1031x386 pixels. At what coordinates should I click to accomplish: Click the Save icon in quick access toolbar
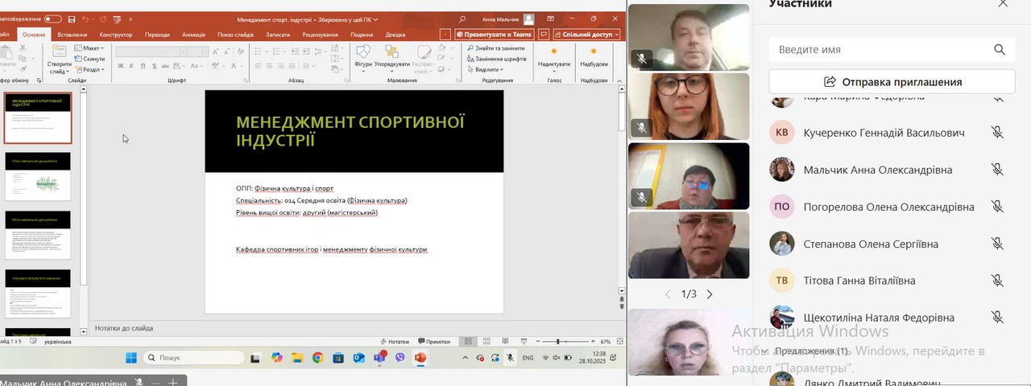pos(72,18)
